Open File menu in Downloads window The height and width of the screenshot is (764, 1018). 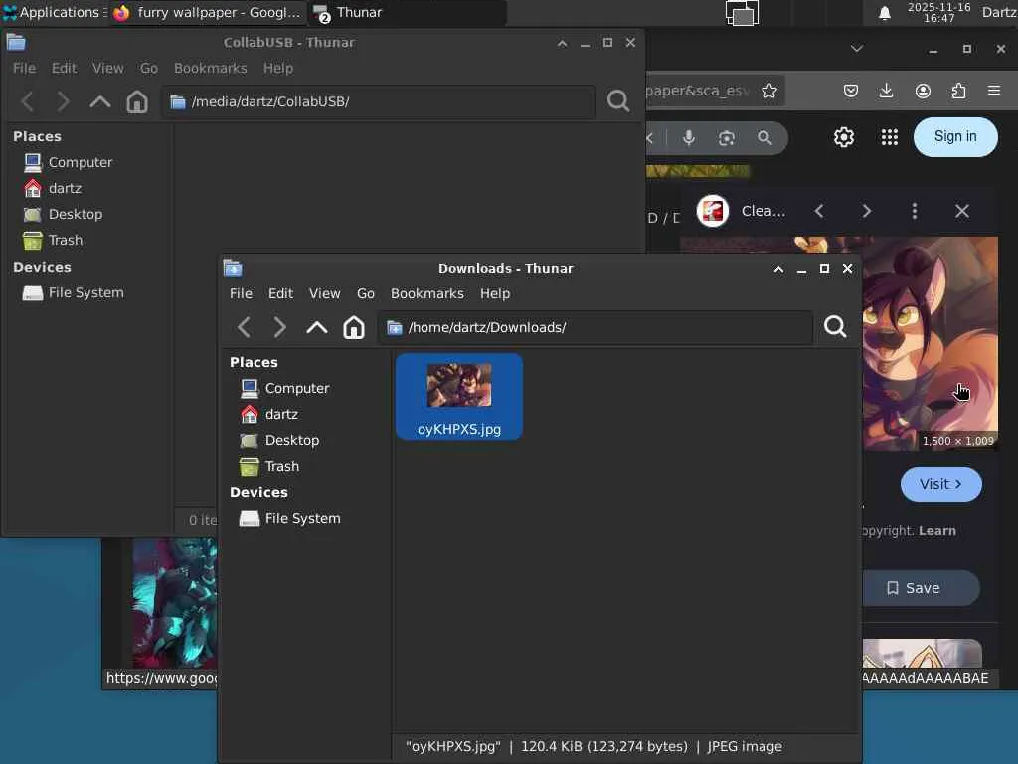(241, 293)
